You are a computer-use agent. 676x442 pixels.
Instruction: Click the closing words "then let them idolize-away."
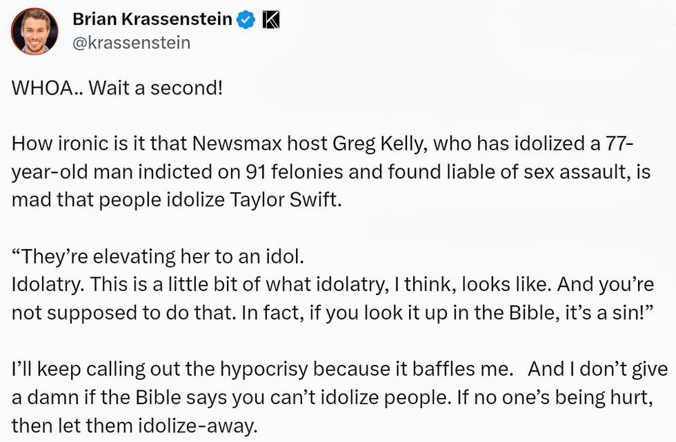point(134,425)
